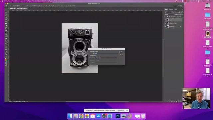Open the Layers panel flyout menu
This screenshot has width=213, height=120.
(183, 9)
